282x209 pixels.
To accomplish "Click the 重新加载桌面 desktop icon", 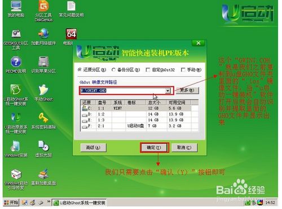I will (43, 177).
